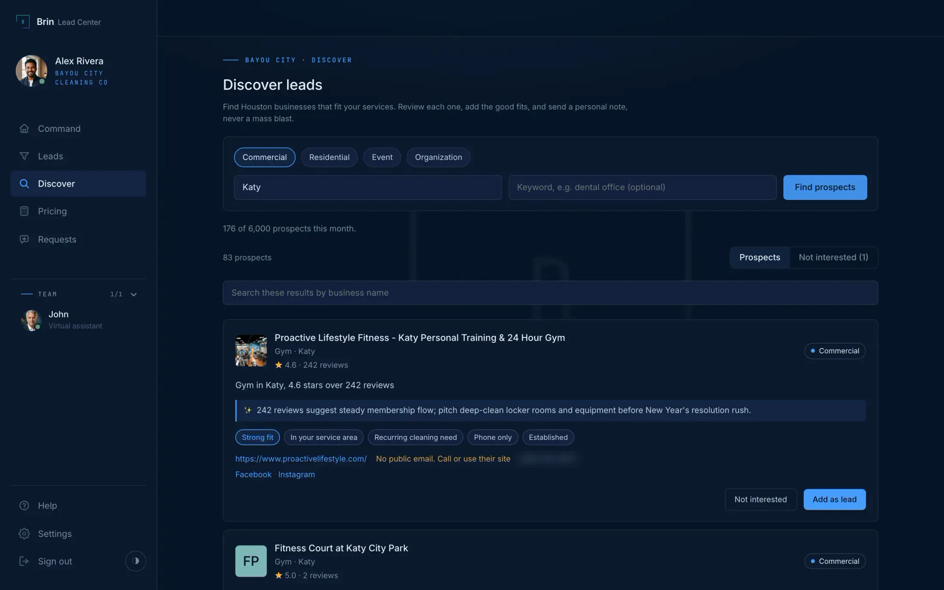
Task: Switch to Not interested (1) tab
Action: [833, 257]
